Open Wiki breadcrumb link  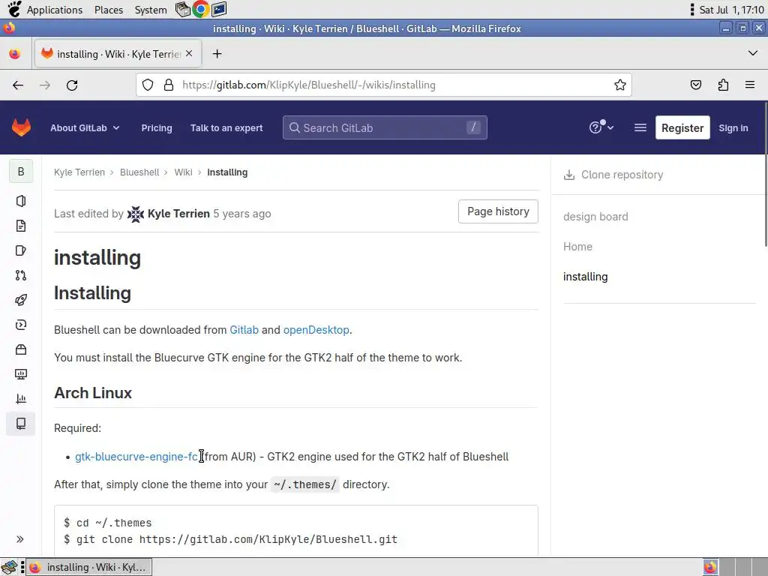pyautogui.click(x=183, y=172)
